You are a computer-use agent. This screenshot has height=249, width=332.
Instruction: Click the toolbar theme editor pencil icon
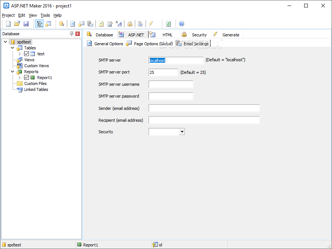(x=110, y=24)
